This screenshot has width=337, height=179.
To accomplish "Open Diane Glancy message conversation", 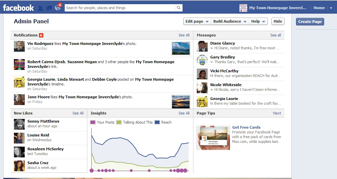I will point(239,46).
